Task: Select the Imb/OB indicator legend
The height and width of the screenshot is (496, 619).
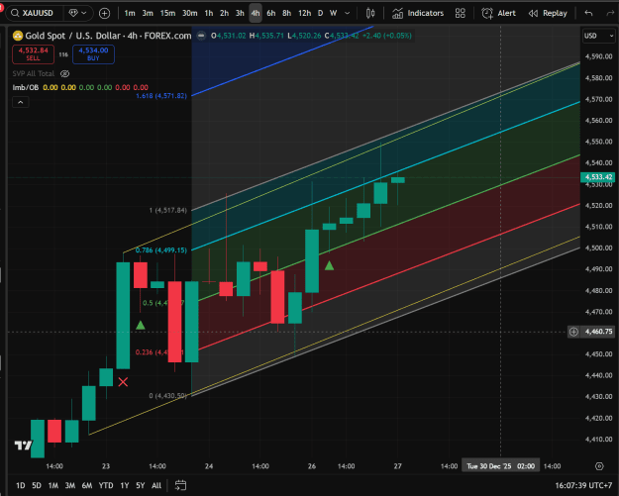Action: click(x=26, y=87)
